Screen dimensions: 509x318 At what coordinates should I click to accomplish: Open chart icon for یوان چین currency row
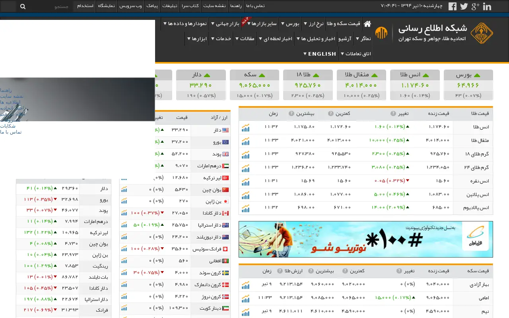point(124,189)
